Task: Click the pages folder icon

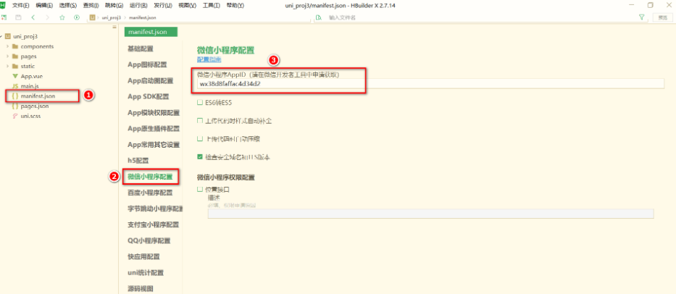Action: click(15, 56)
